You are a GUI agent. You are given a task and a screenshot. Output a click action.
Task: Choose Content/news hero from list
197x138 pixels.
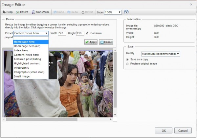point(31,55)
